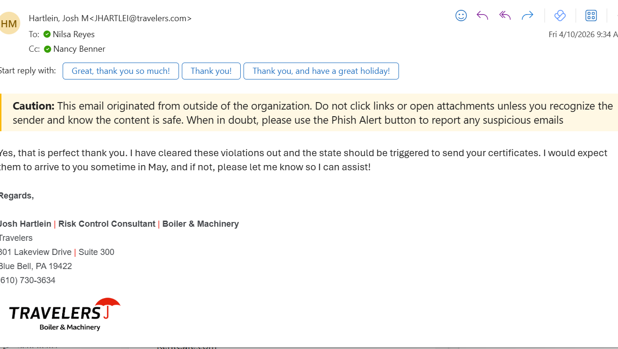Click the yellow Caution banner text
Screen dimensions: 618x349
[311, 113]
